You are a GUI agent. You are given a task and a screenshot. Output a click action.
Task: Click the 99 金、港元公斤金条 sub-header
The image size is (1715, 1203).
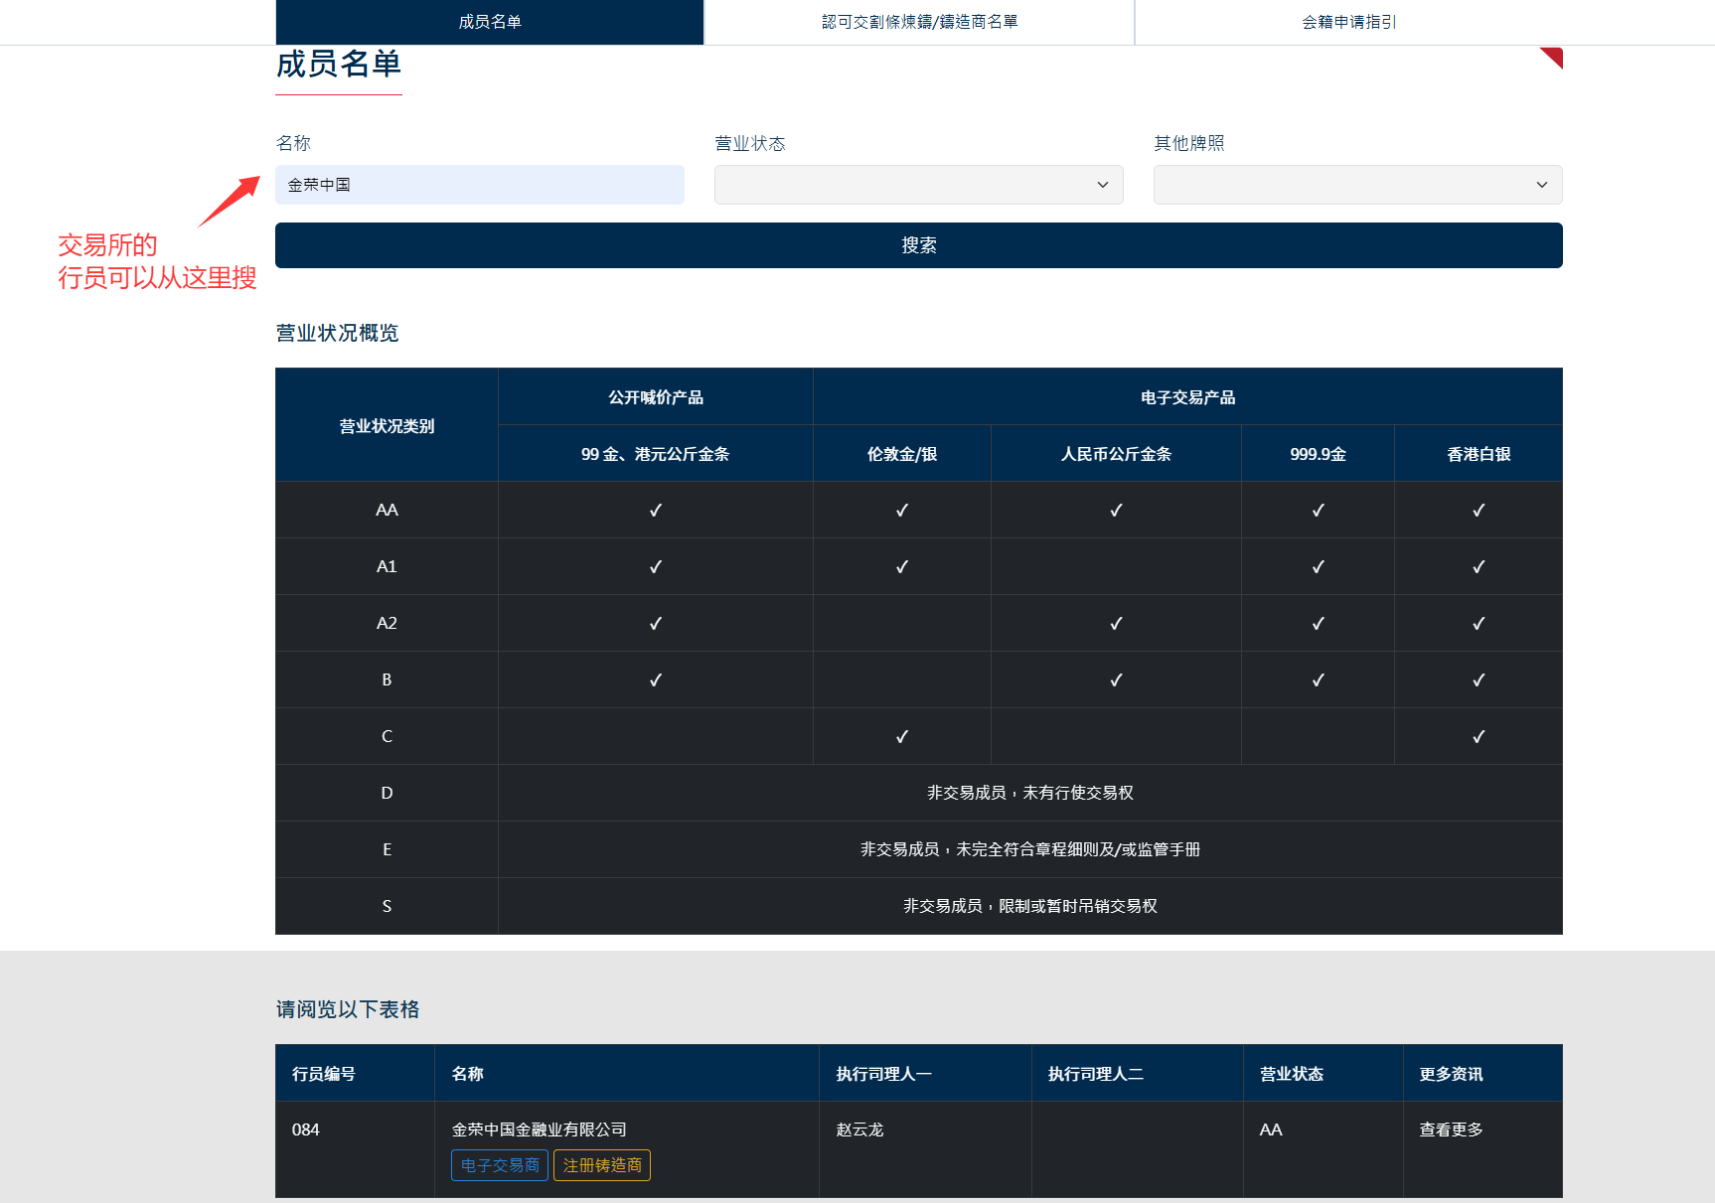pyautogui.click(x=656, y=454)
